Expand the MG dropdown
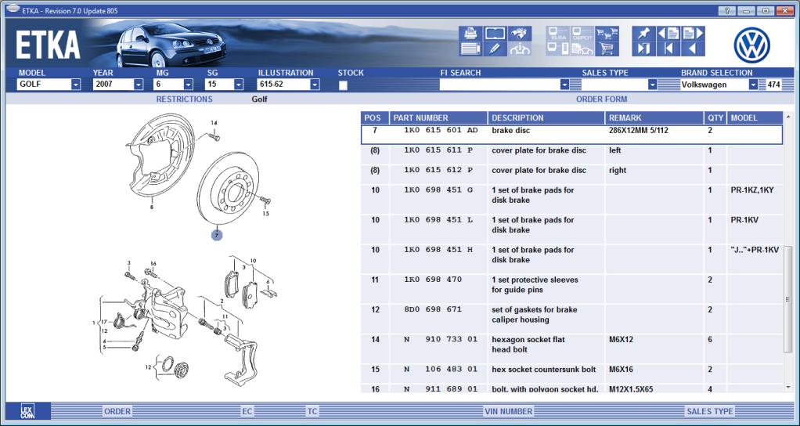This screenshot has width=800, height=426. [189, 84]
